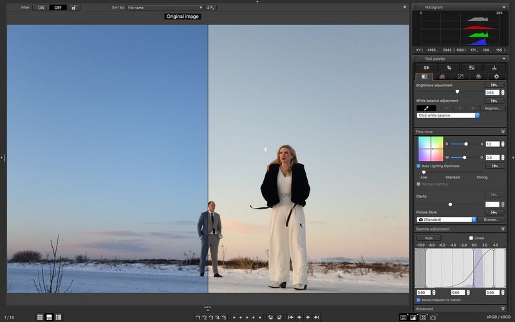Open the crop tool palette tab
The width and height of the screenshot is (515, 322).
449,68
